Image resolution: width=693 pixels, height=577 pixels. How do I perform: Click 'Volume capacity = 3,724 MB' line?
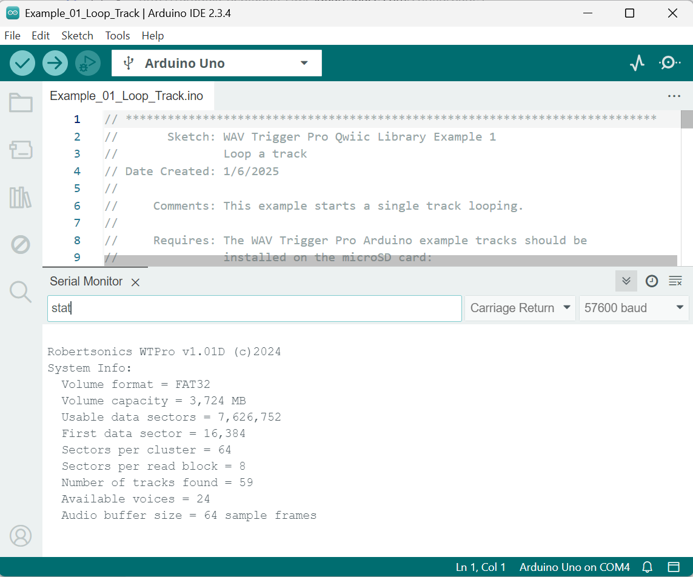(153, 401)
